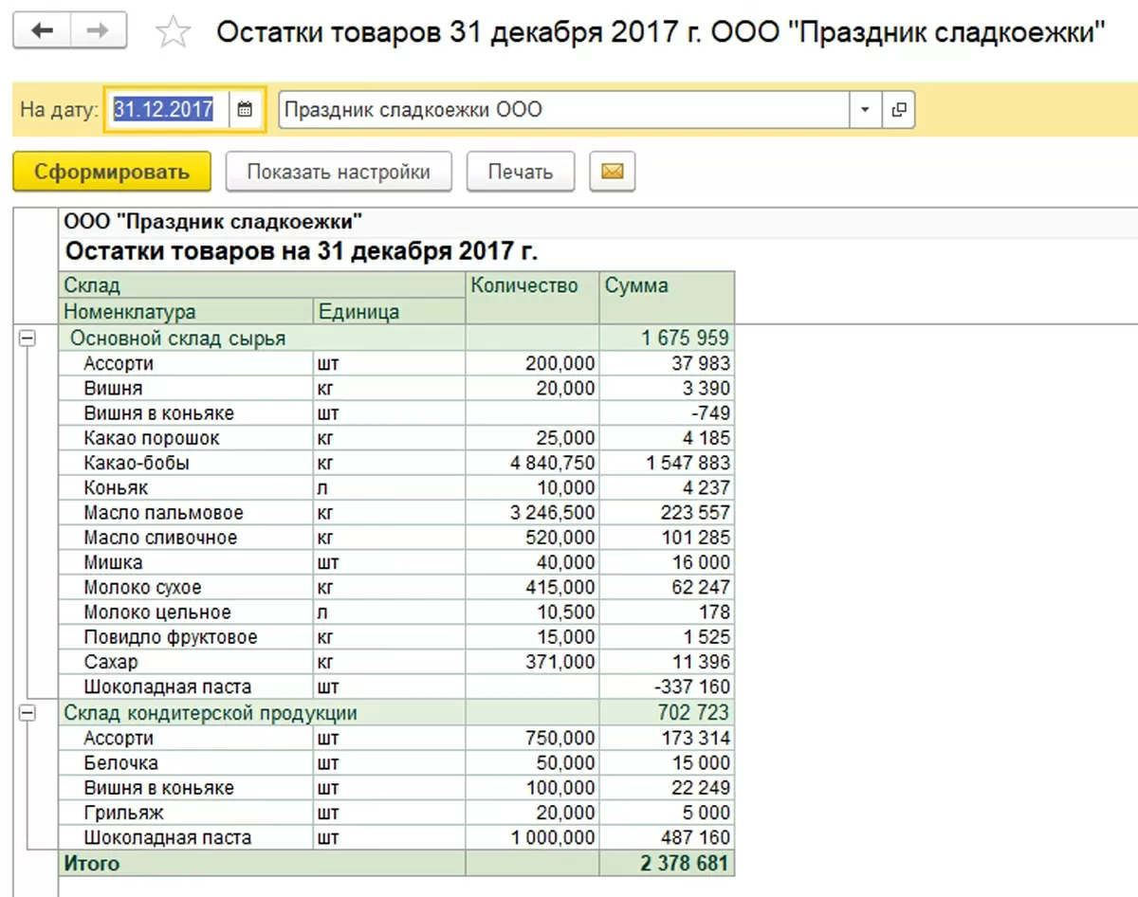Click the Праздник сладкоежки organization field
Viewport: 1138px width, 897px height.
point(563,110)
